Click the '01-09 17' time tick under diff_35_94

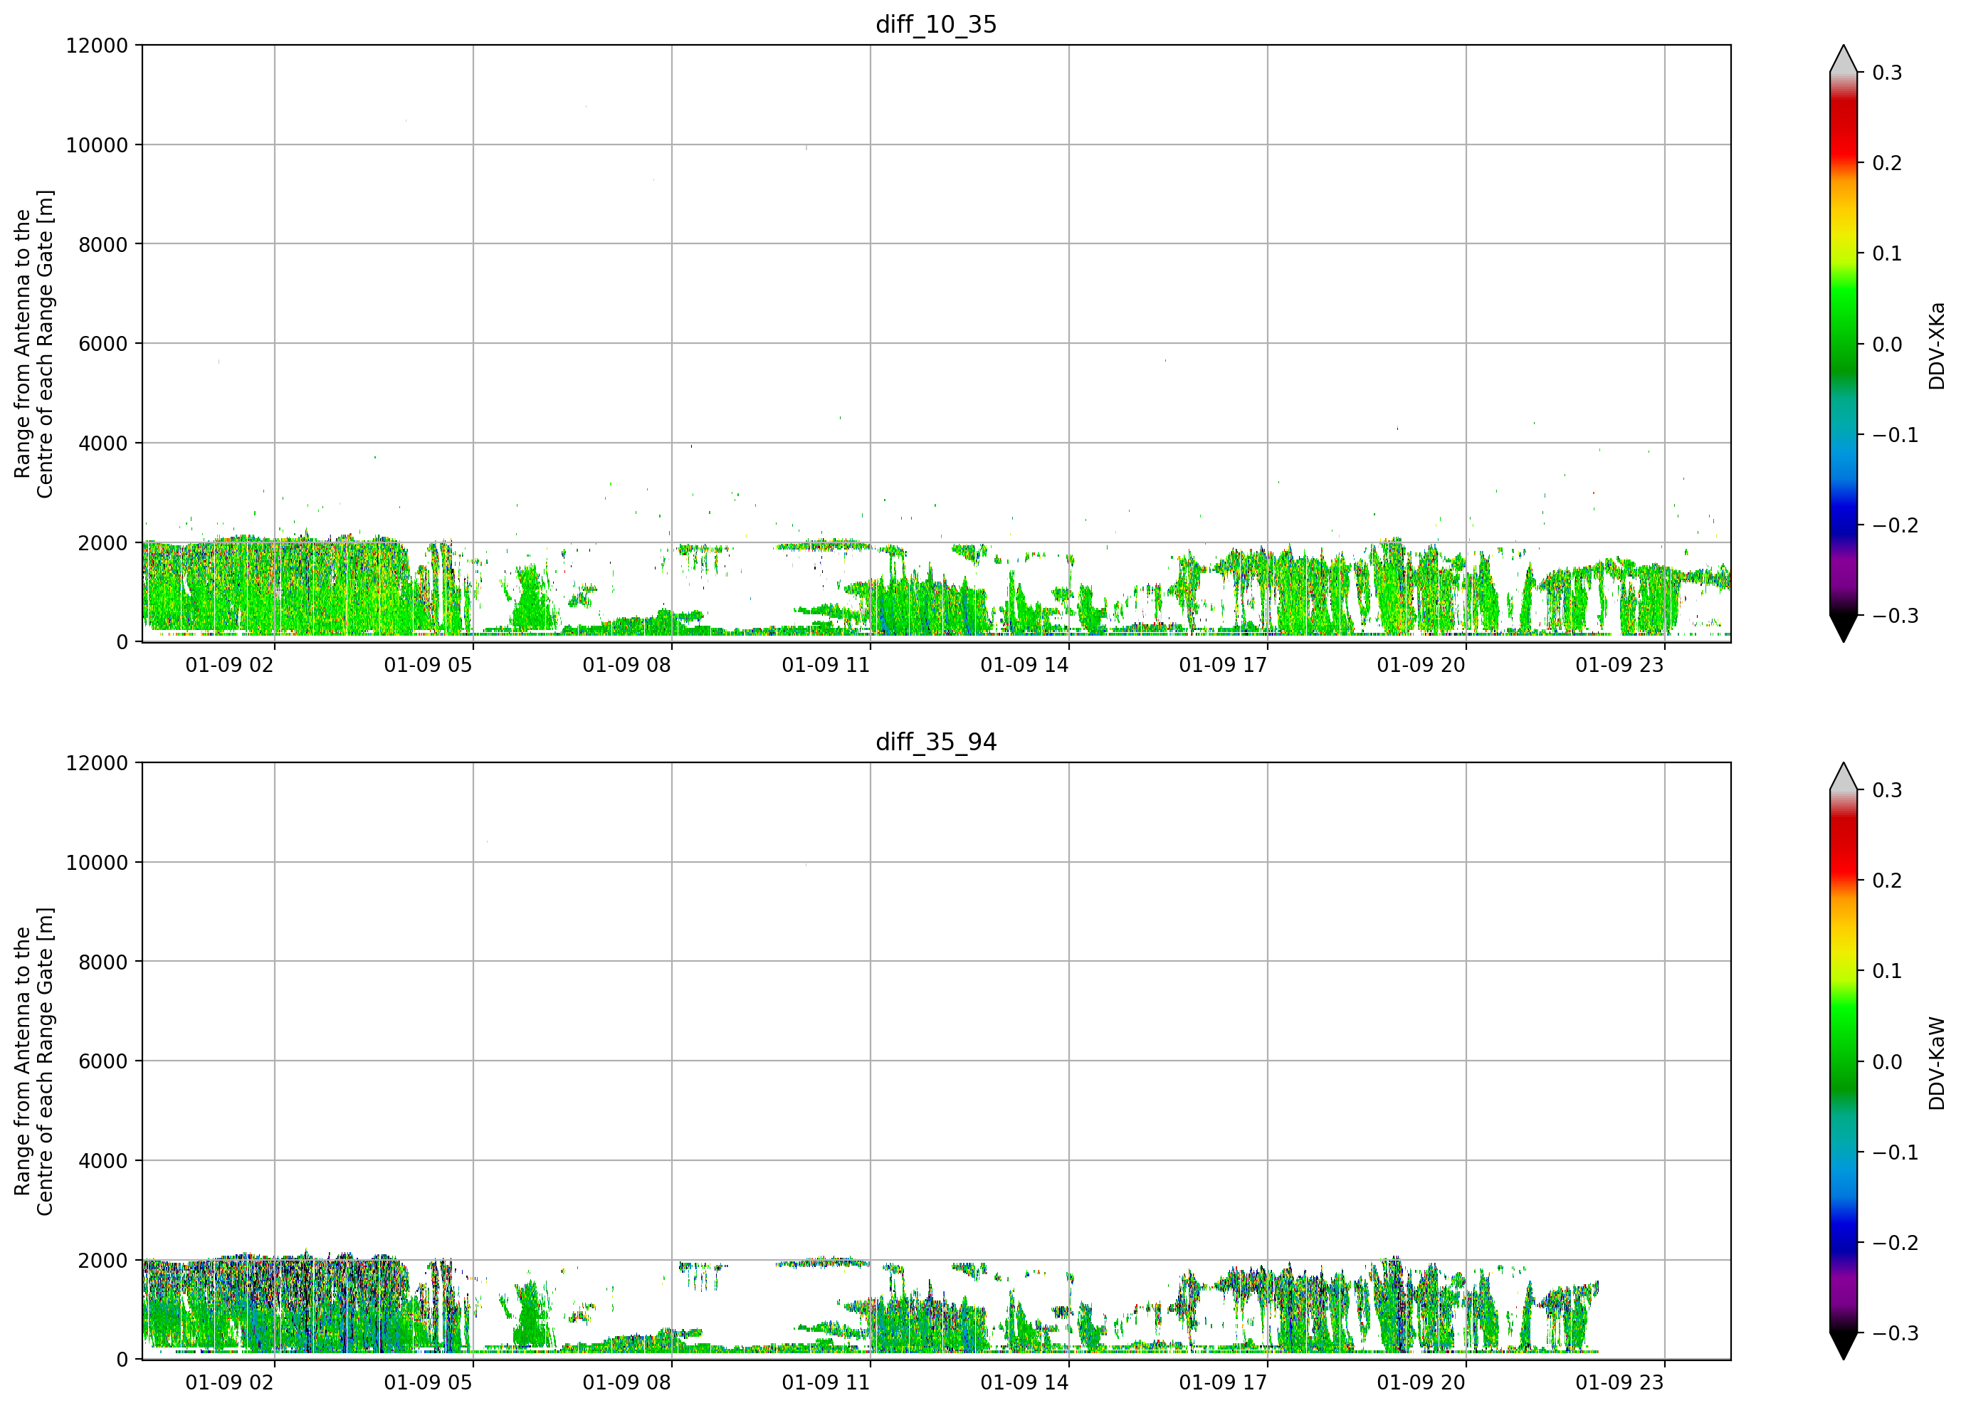(1223, 1383)
